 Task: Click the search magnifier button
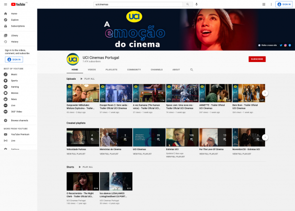click(187, 4)
